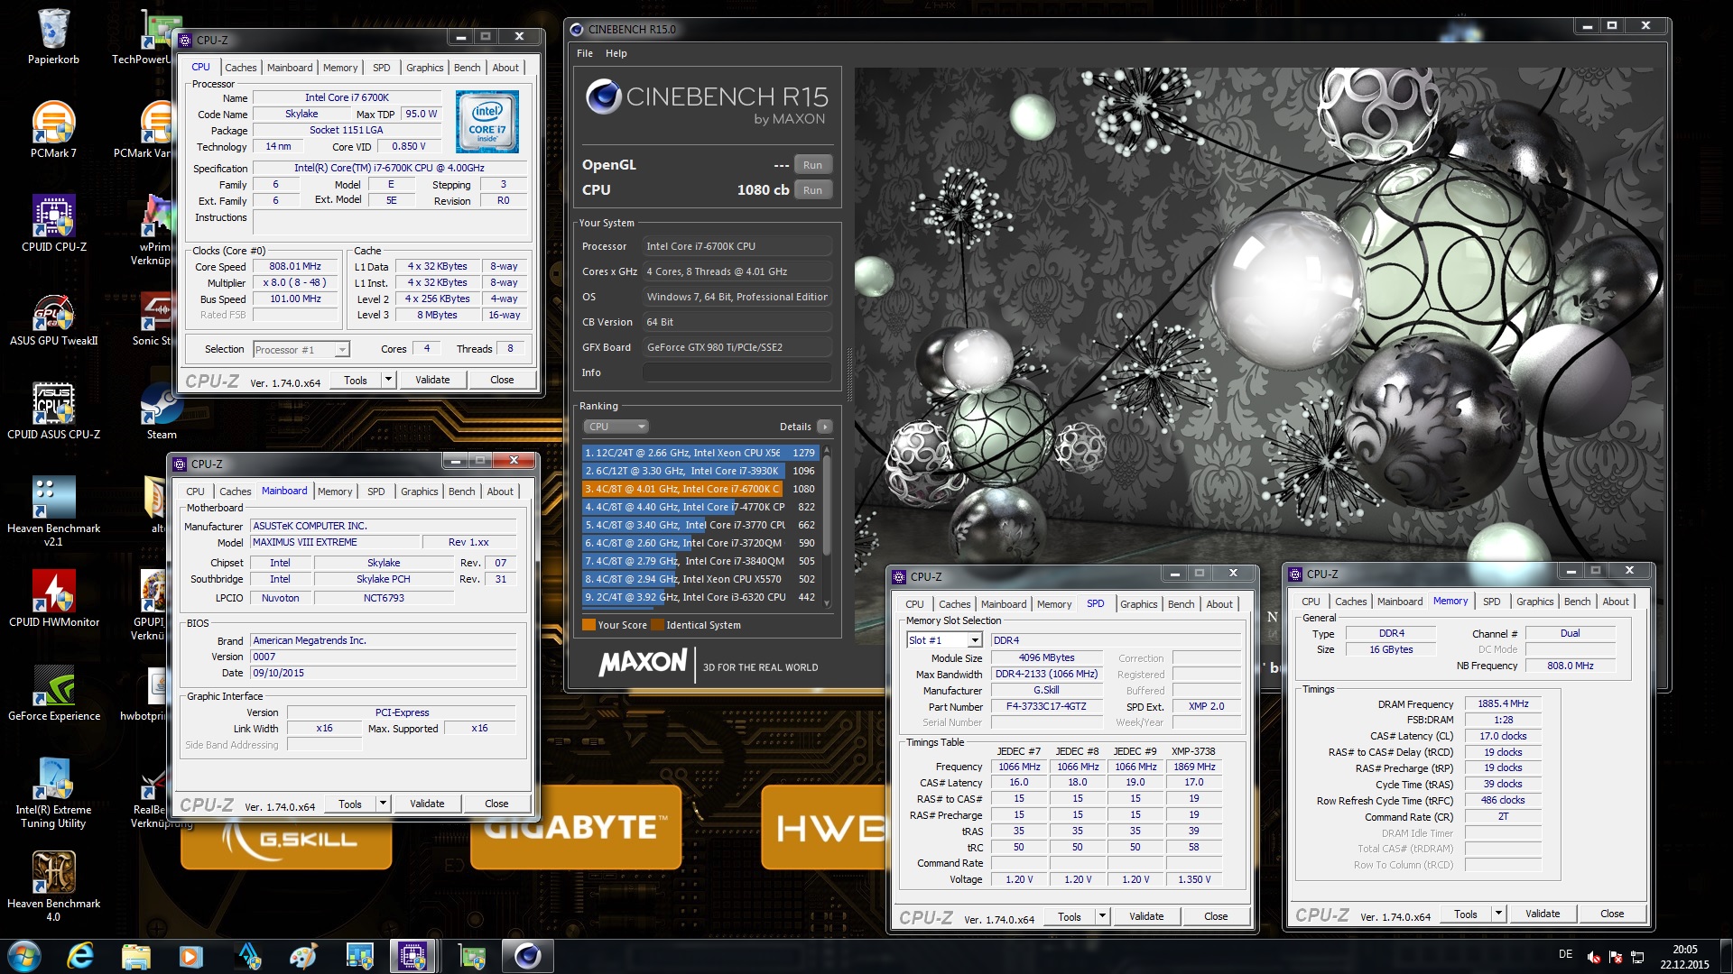Click Close in the Mainboard CPU-Z window
1733x974 pixels.
(496, 804)
